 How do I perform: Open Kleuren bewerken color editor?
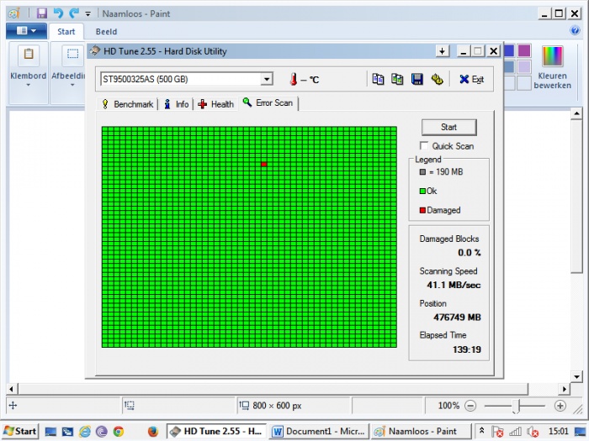[552, 67]
